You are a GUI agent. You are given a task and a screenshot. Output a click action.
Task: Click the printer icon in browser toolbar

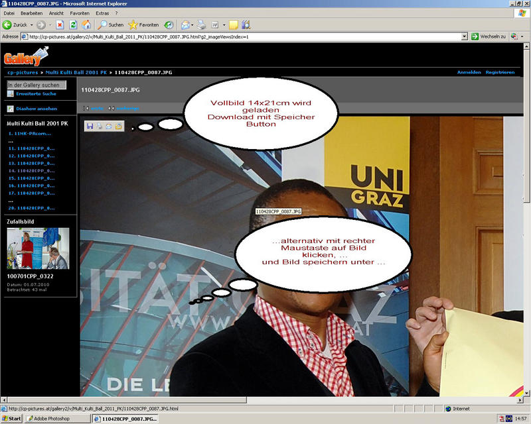click(x=201, y=25)
